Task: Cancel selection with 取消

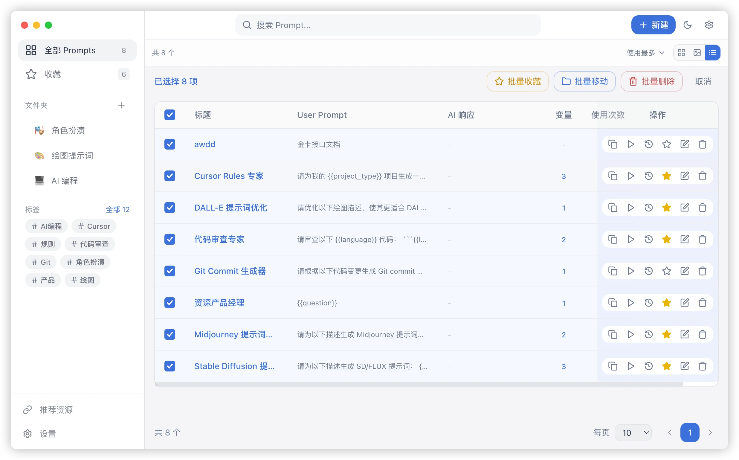Action: [703, 82]
